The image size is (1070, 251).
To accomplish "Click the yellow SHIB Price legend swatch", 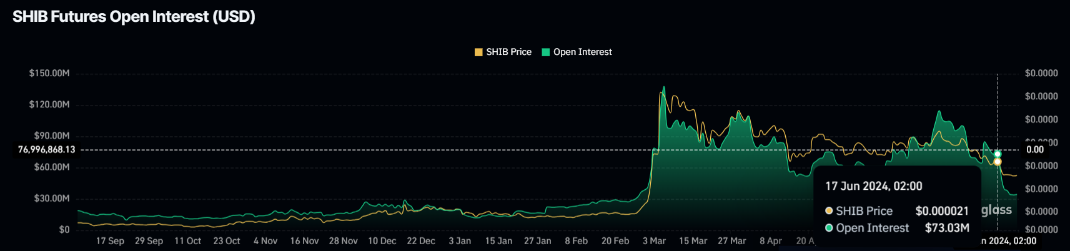I will pyautogui.click(x=478, y=52).
